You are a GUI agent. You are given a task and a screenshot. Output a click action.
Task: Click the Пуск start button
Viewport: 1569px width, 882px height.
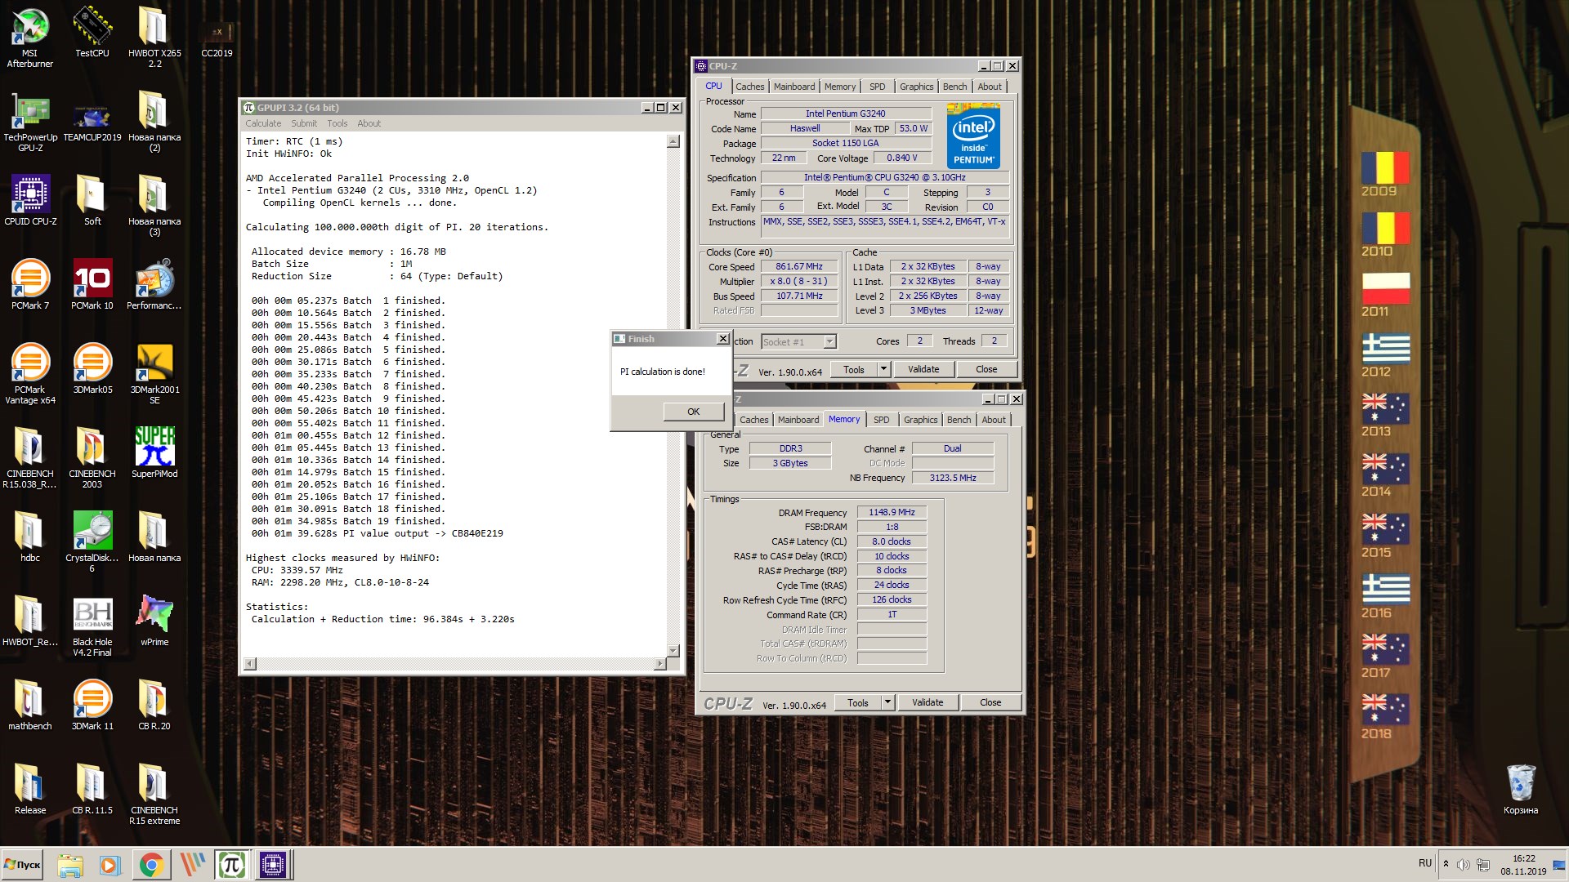coord(23,865)
